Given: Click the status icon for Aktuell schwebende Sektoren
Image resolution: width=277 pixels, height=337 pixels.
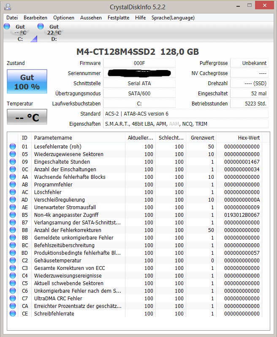Looking at the screenshot, I should click(13, 283).
